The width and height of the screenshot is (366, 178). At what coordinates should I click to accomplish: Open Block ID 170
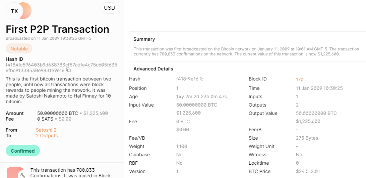[300, 79]
